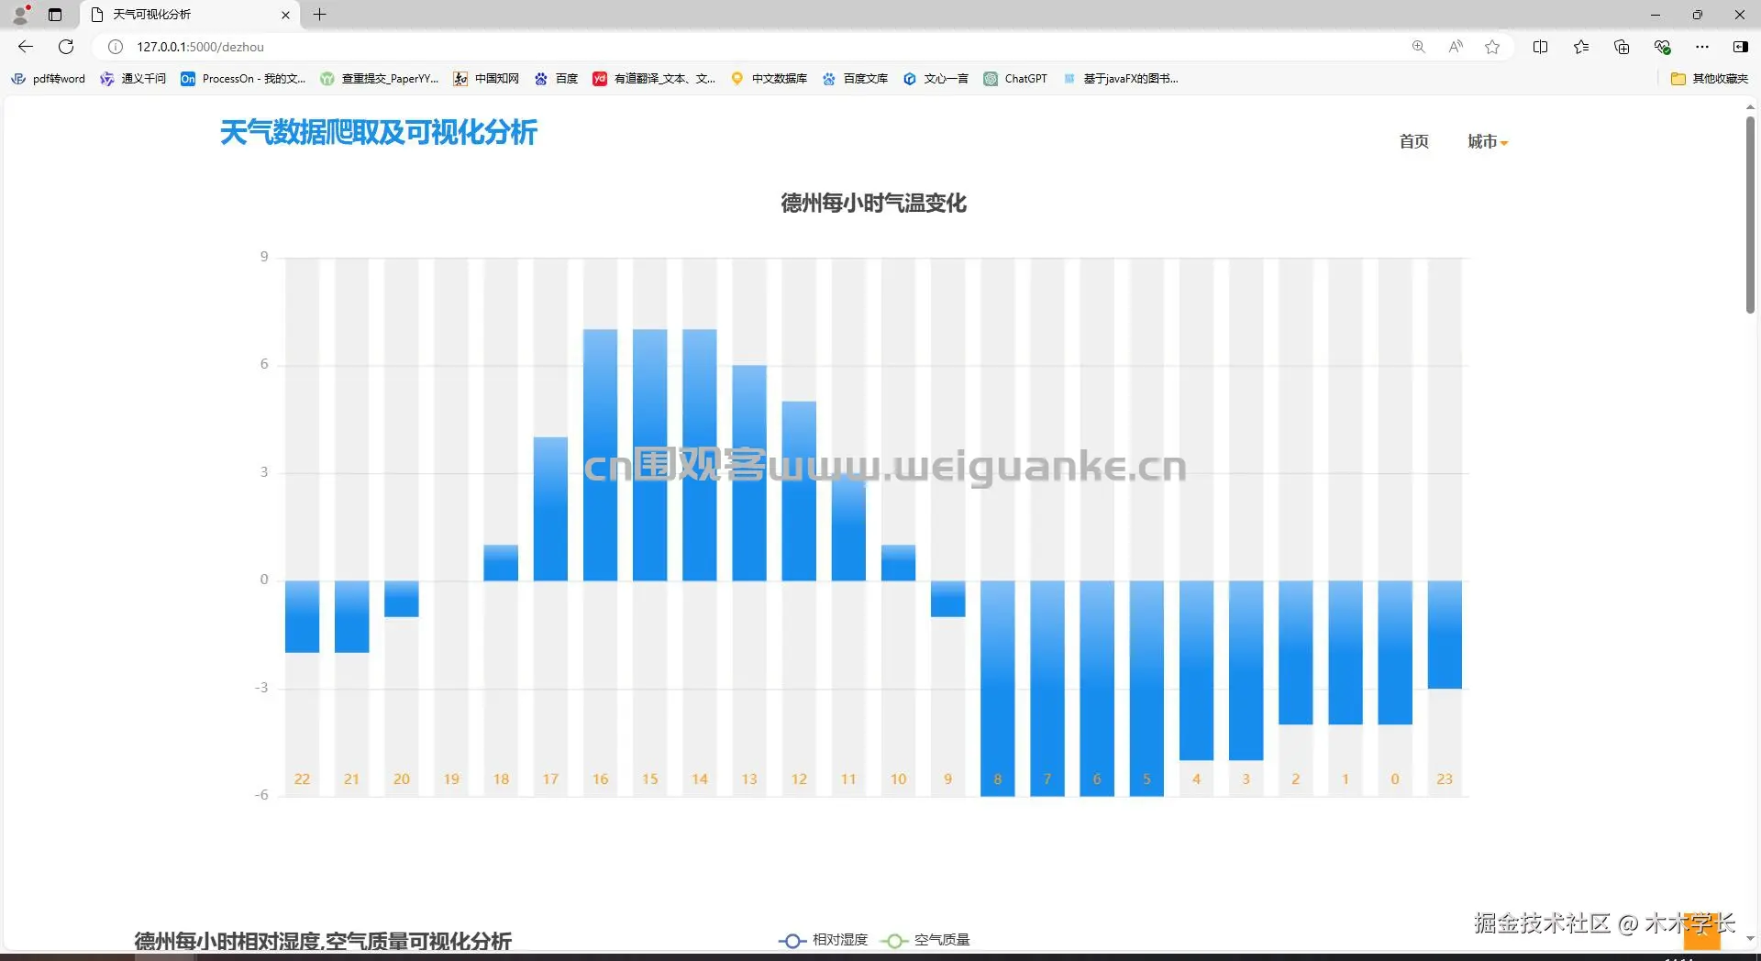This screenshot has width=1761, height=961.
Task: Click the page vertical scrollbar thumb
Action: 1750,215
